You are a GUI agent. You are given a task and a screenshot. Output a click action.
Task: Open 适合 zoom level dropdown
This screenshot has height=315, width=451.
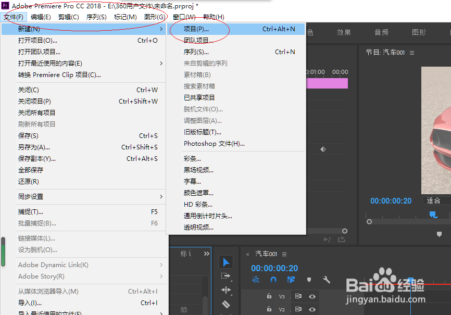pos(436,200)
